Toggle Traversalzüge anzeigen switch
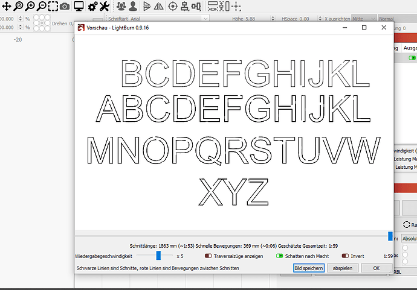Screen dimensions: 417x290 click(x=208, y=256)
